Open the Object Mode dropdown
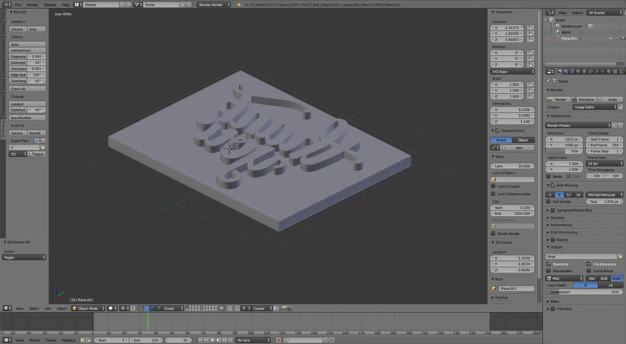Screen dimensions: 626x344 88,308
